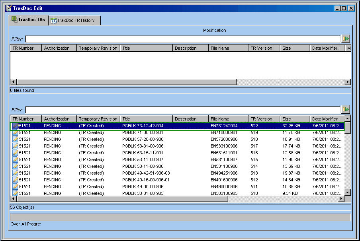The height and width of the screenshot is (241, 360).
Task: Sort the lower table by the File Name header
Action: (228, 119)
